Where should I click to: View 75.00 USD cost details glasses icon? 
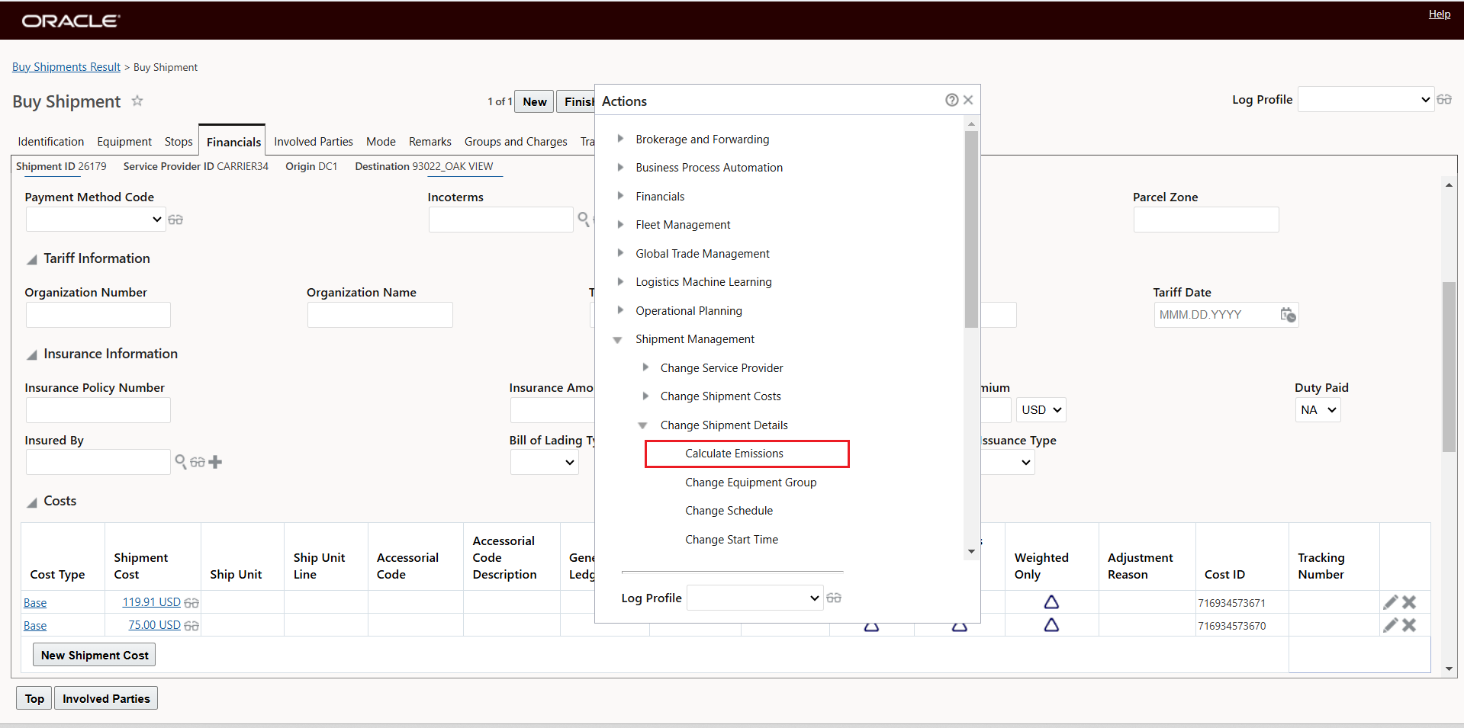coord(191,626)
